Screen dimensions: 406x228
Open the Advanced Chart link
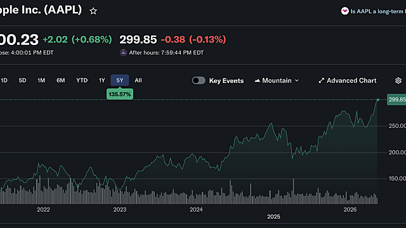click(x=348, y=80)
